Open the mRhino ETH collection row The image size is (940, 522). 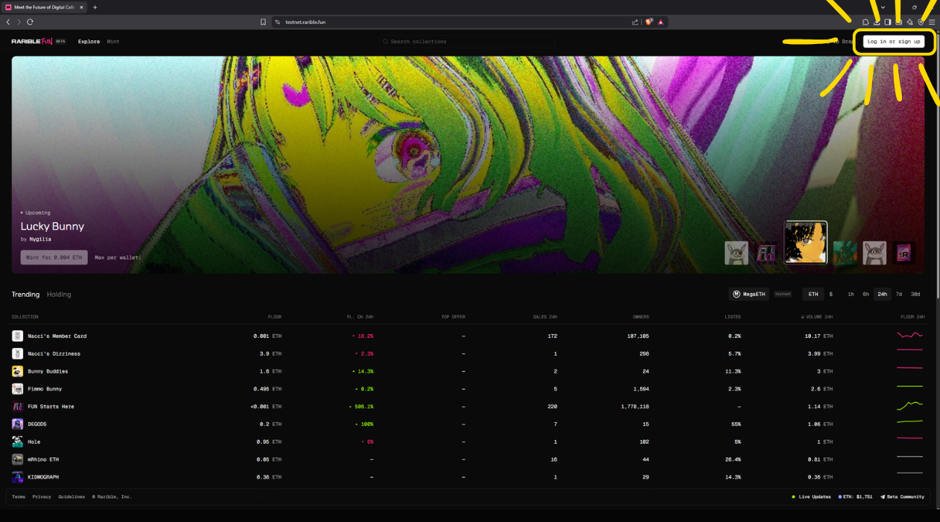(468, 459)
